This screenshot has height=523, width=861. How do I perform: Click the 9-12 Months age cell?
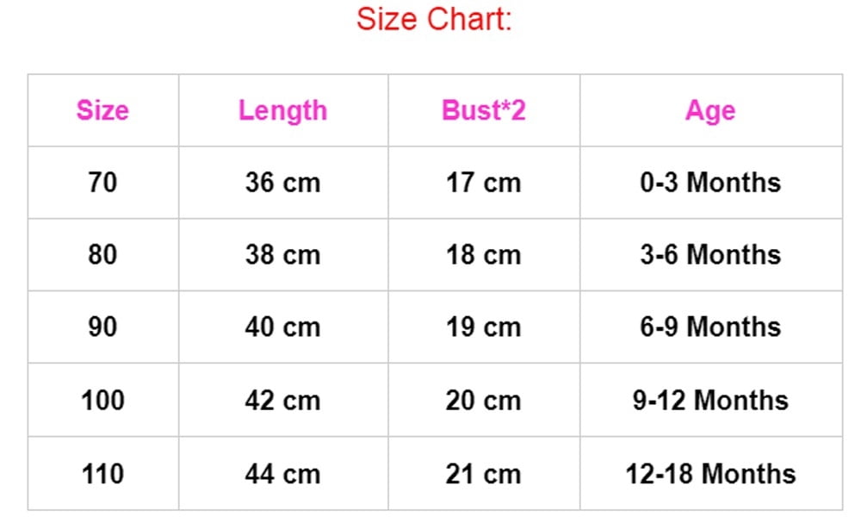(710, 401)
